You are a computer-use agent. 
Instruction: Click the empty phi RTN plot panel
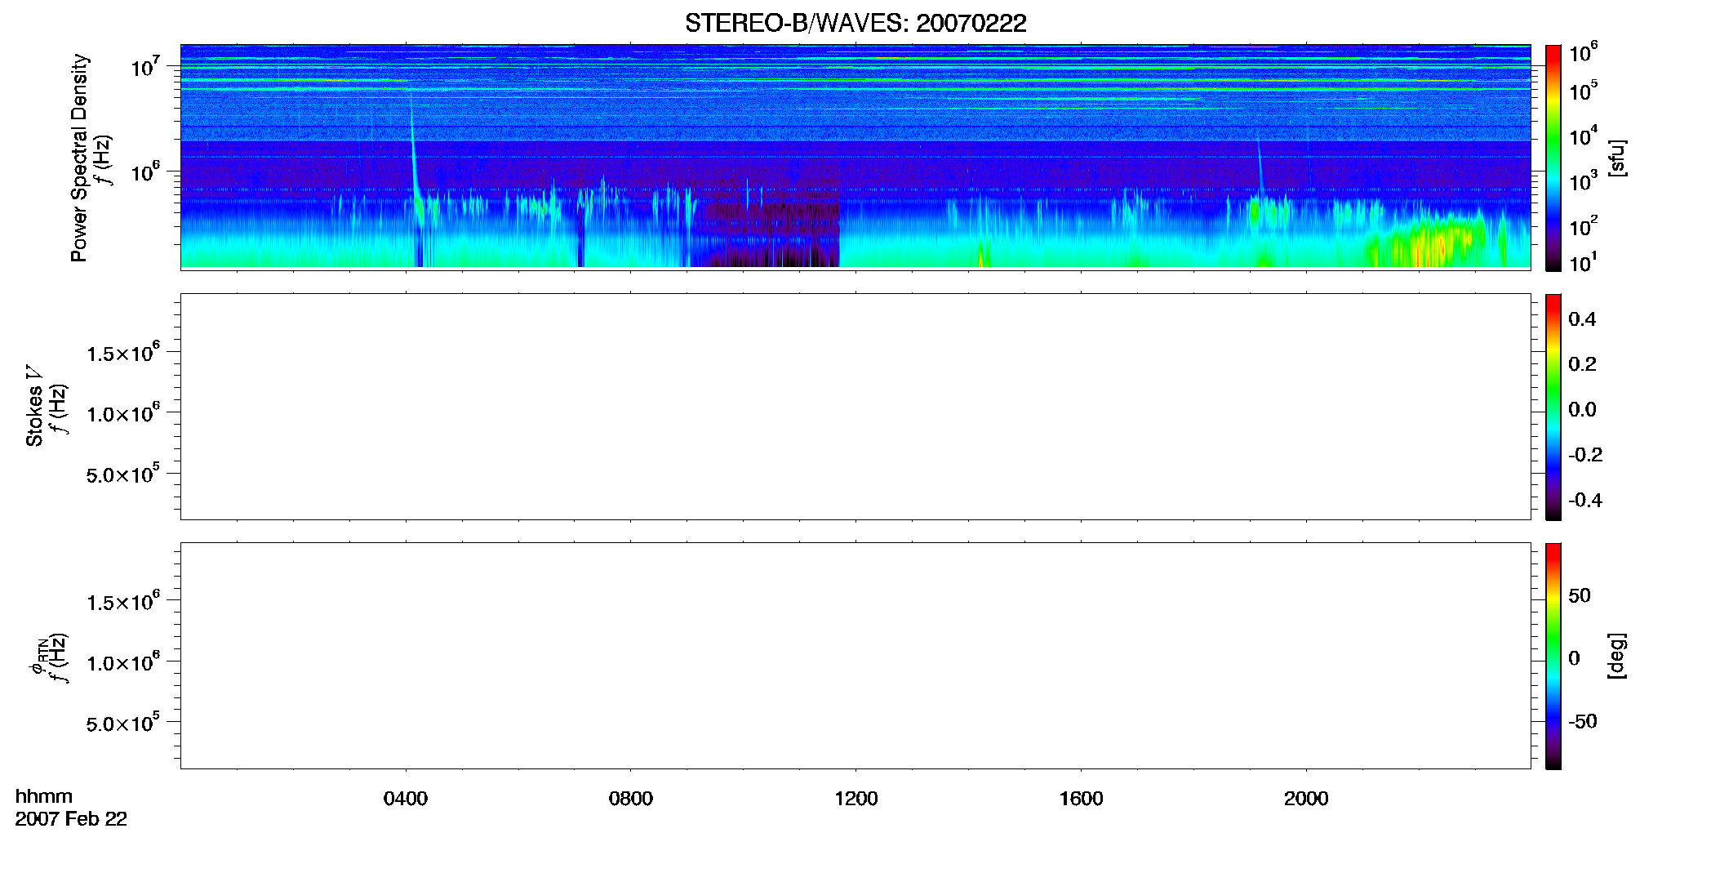coord(855,656)
